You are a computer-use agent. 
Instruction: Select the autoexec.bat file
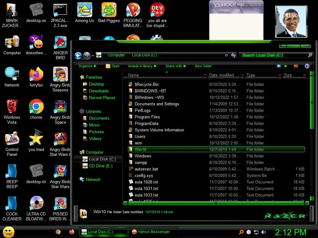pos(216,169)
